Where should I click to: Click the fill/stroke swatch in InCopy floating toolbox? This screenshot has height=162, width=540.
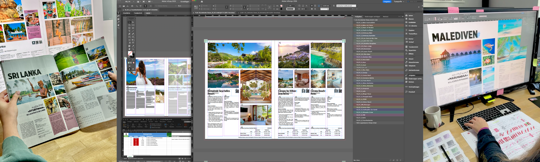pyautogui.click(x=131, y=54)
